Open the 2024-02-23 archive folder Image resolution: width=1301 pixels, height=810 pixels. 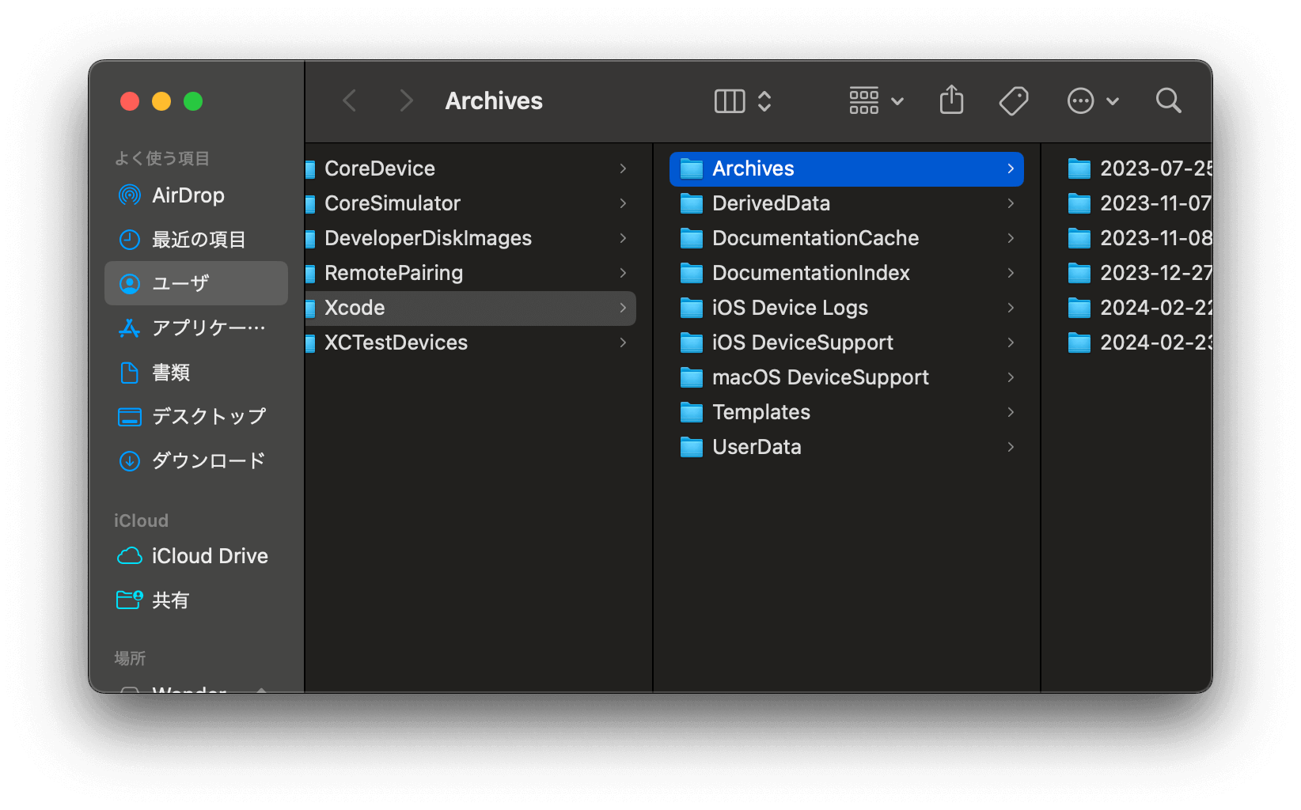(x=1140, y=343)
